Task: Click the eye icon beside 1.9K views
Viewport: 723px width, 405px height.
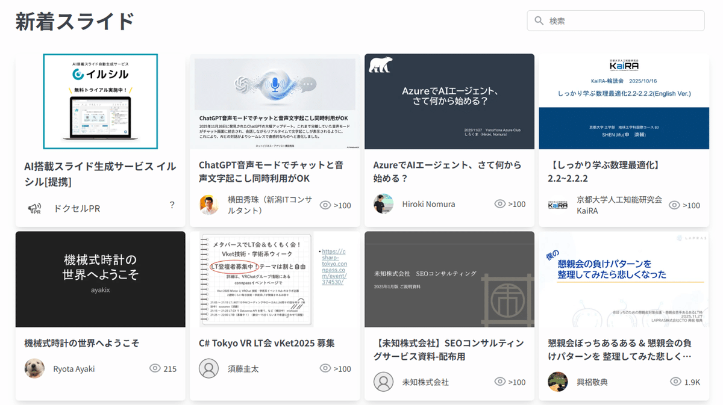Action: pos(676,382)
